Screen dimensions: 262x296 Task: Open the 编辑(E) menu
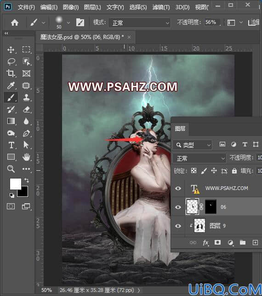pyautogui.click(x=49, y=7)
